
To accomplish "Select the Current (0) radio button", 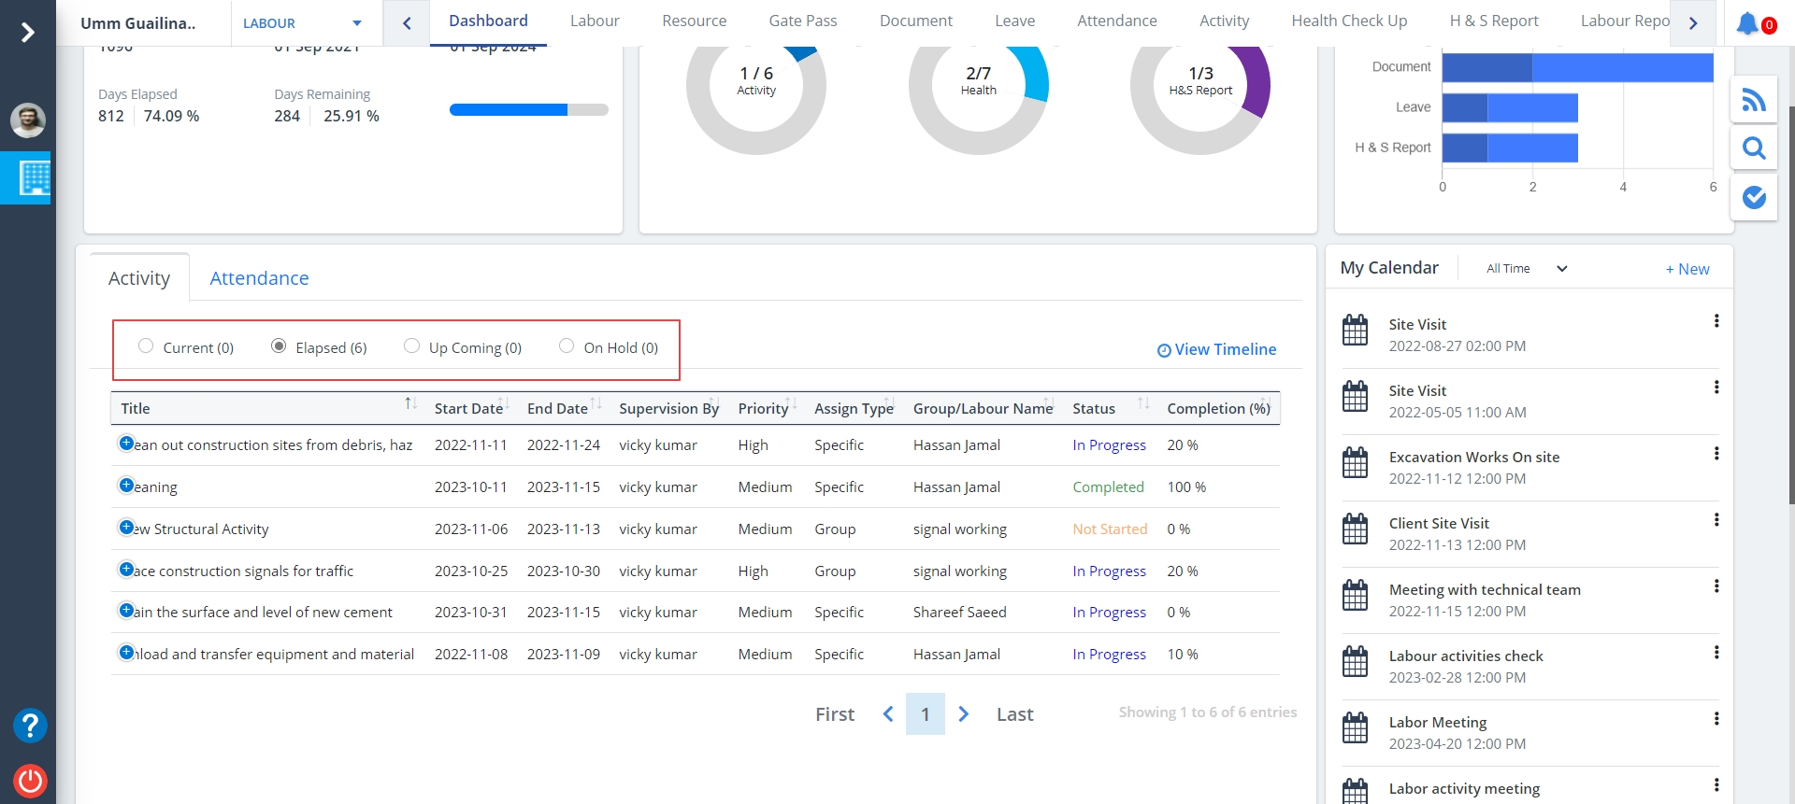I will tap(146, 346).
